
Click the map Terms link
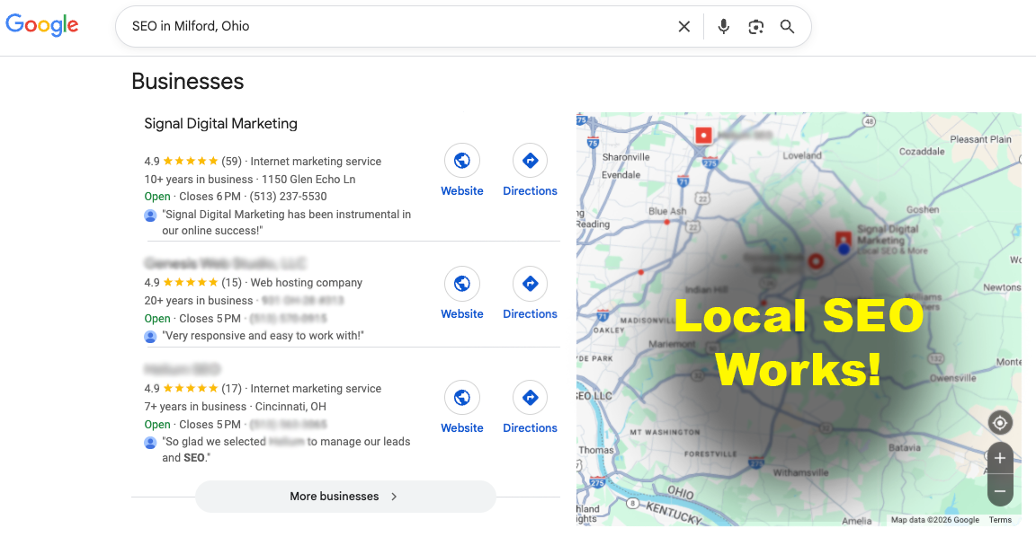(x=1000, y=520)
